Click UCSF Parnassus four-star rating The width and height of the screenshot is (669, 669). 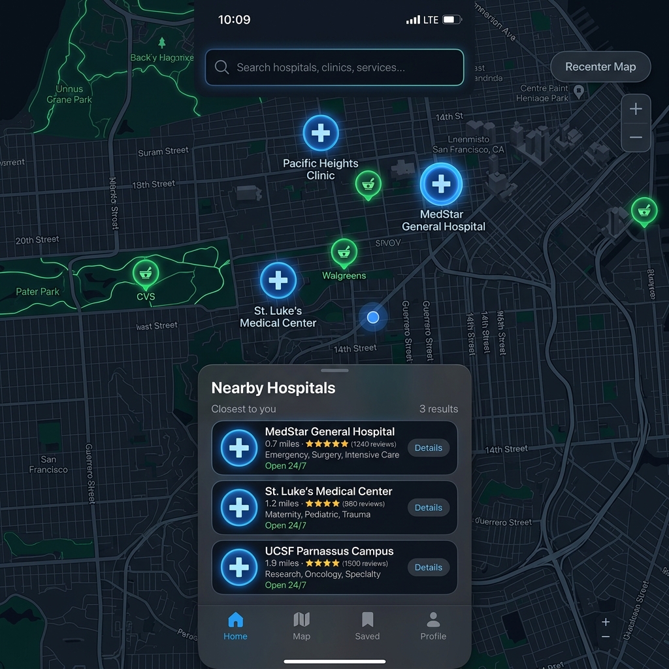[x=323, y=563]
